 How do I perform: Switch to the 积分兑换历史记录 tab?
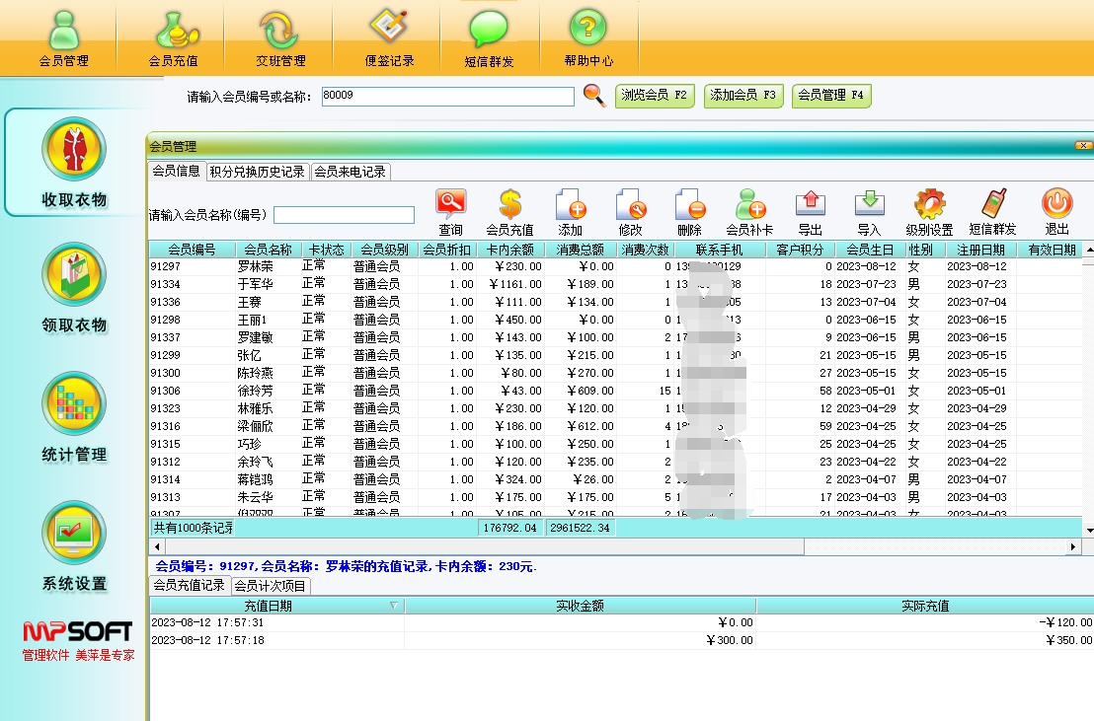click(x=258, y=172)
